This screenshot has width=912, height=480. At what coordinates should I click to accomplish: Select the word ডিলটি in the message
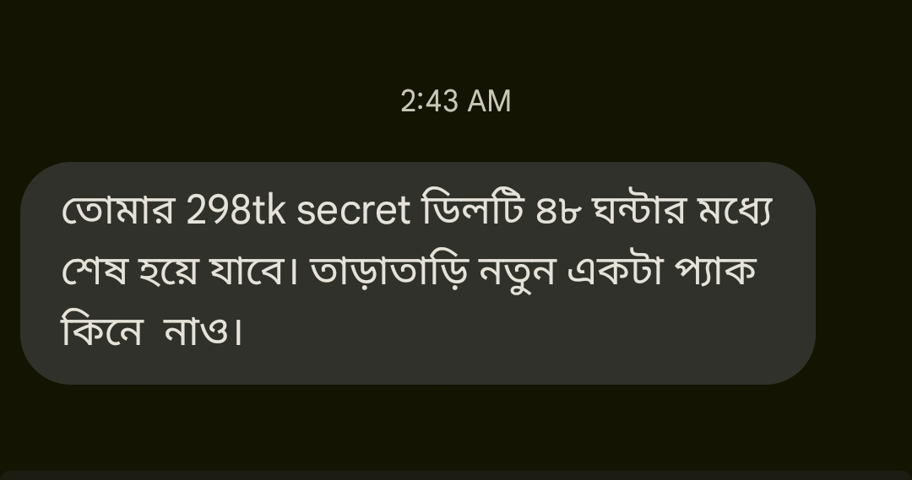[x=474, y=207]
